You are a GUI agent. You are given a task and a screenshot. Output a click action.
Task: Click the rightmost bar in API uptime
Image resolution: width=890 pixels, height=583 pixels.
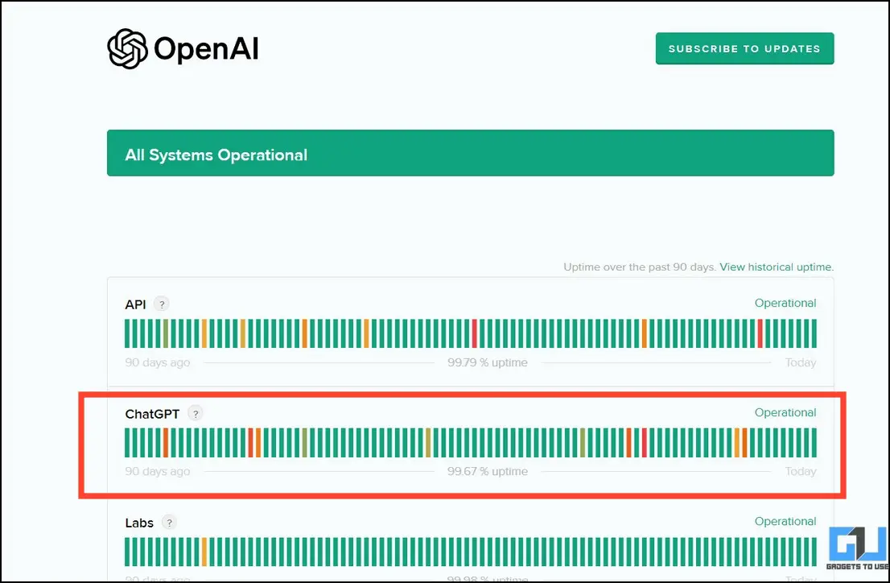pyautogui.click(x=814, y=333)
